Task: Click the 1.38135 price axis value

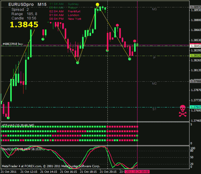Action: [196, 70]
